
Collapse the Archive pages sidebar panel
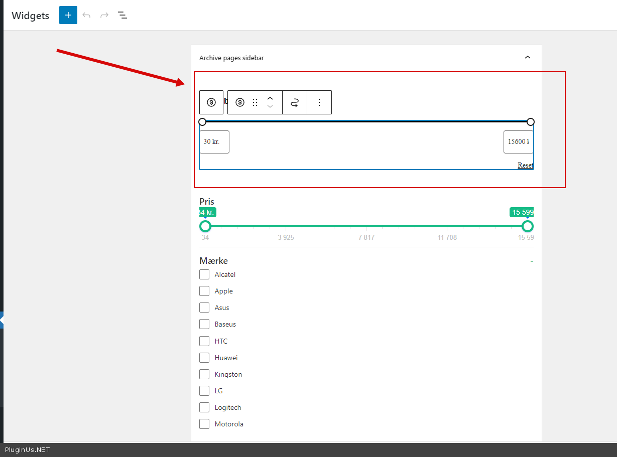coord(528,58)
